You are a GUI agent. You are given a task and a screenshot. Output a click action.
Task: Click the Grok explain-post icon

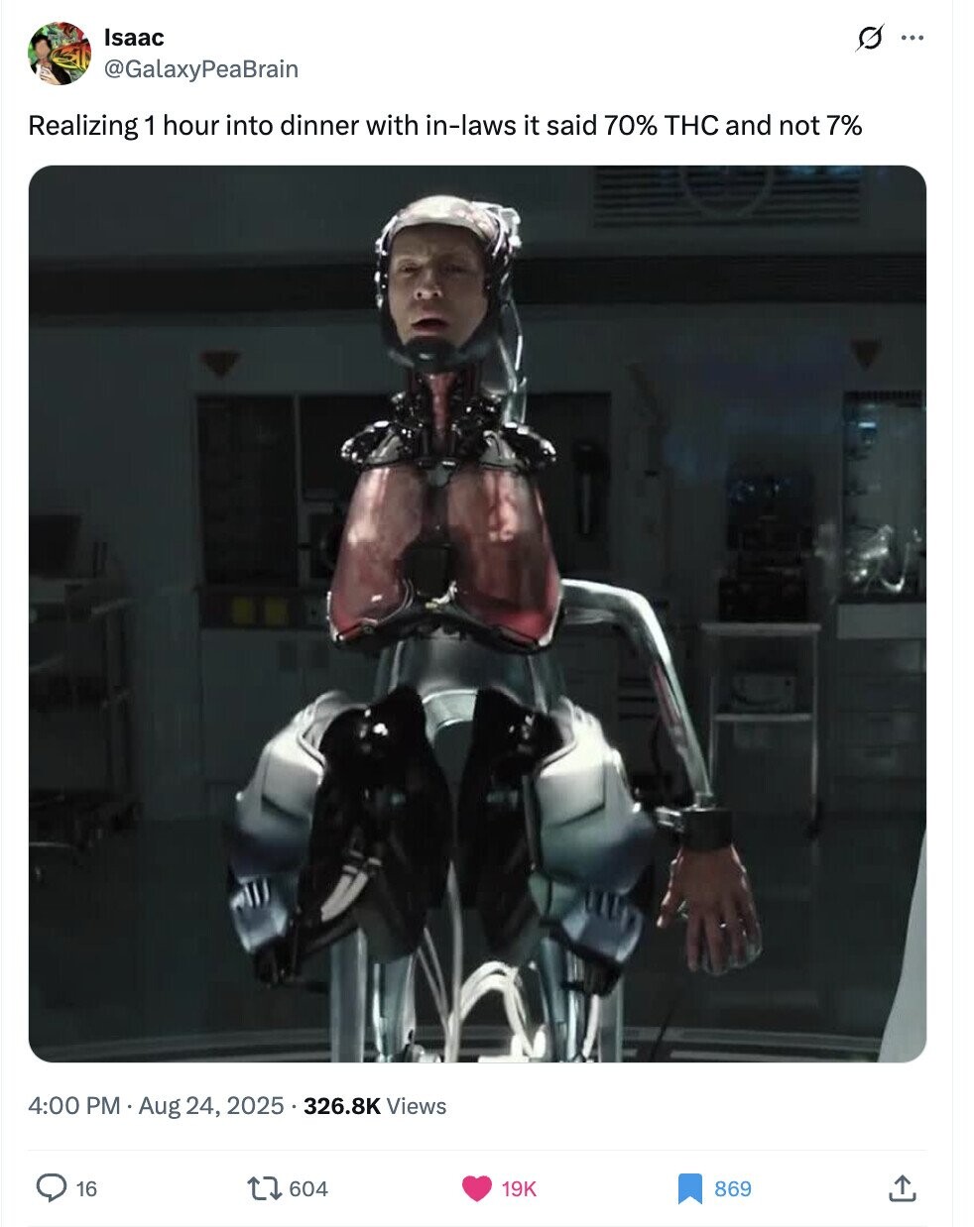point(869,39)
